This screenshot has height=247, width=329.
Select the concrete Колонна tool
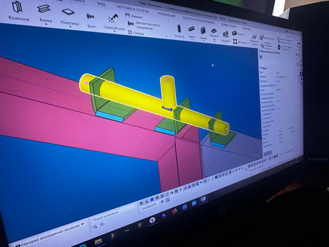point(179,31)
